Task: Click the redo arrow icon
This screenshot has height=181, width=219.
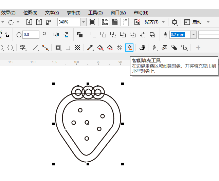Action: click(11, 22)
